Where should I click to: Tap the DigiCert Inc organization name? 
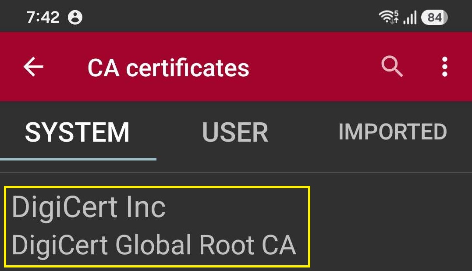tap(89, 207)
